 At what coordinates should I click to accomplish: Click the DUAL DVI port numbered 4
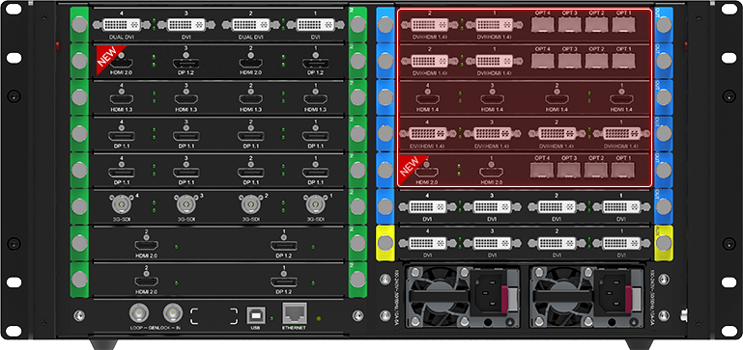pos(122,25)
